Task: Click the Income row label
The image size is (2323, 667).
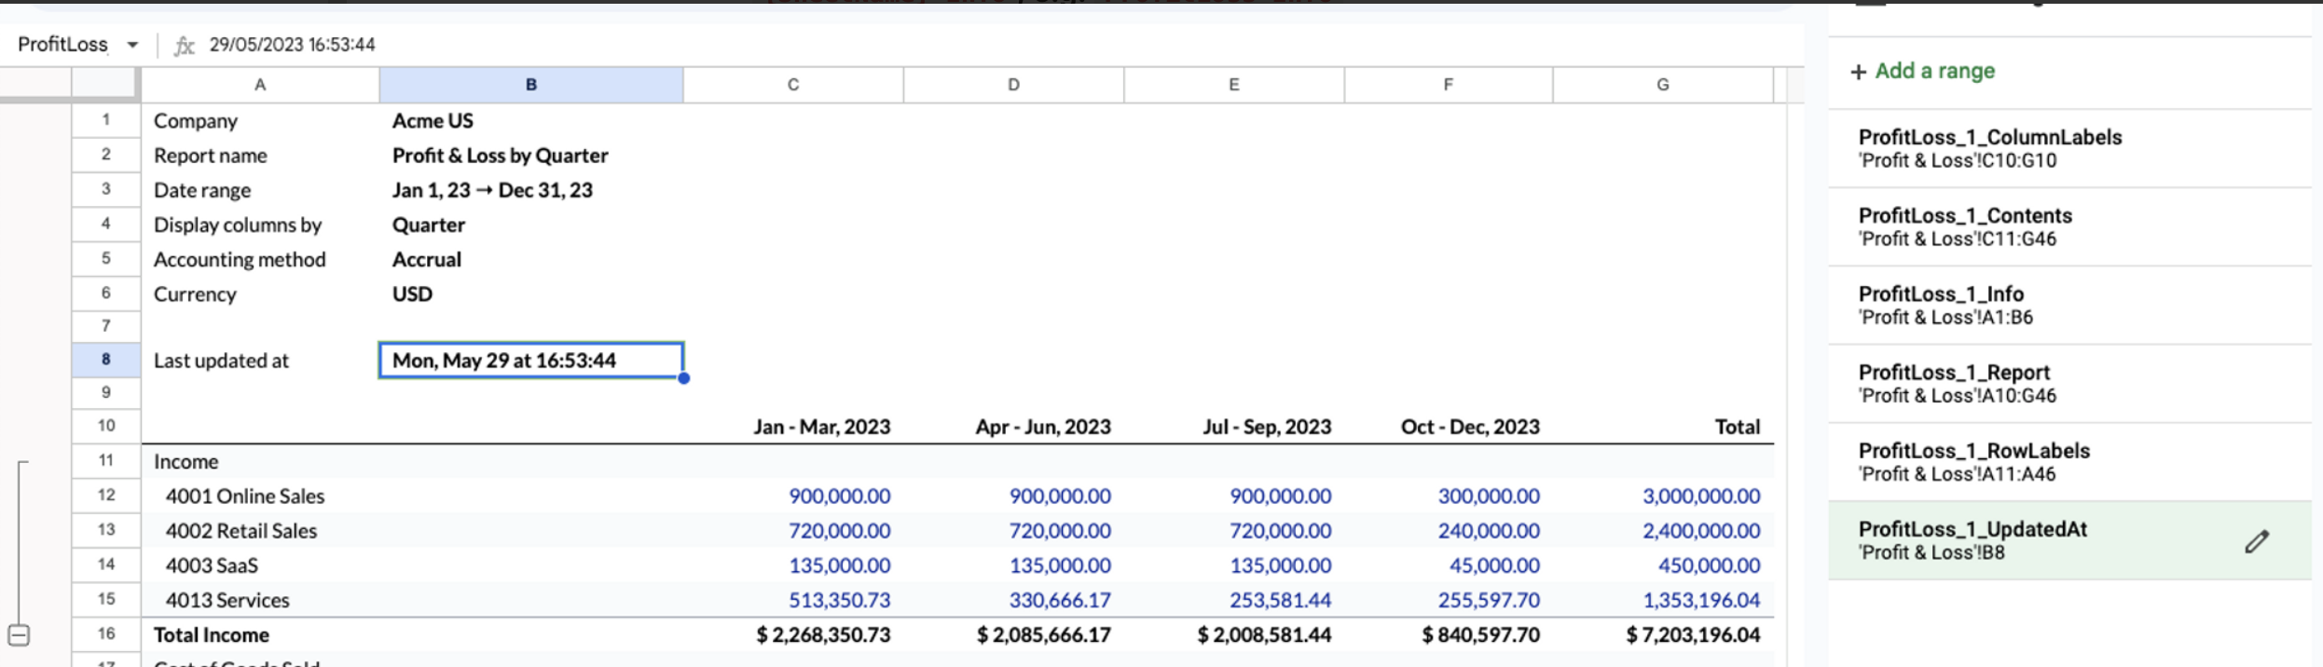Action: (x=260, y=461)
